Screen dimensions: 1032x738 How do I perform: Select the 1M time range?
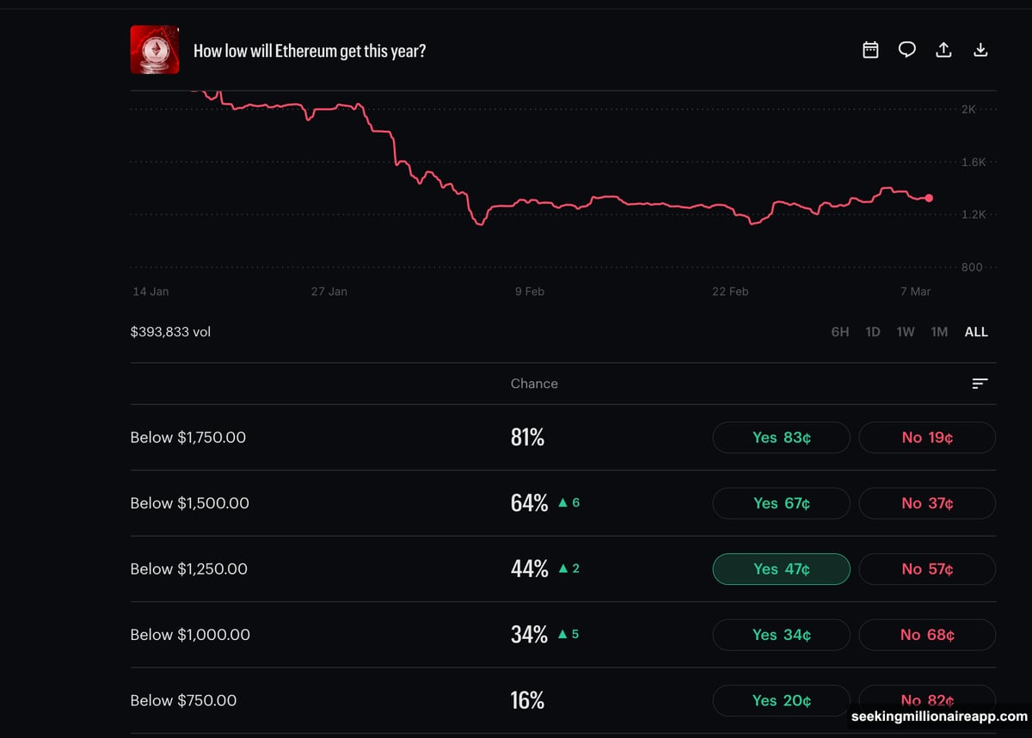pos(938,331)
